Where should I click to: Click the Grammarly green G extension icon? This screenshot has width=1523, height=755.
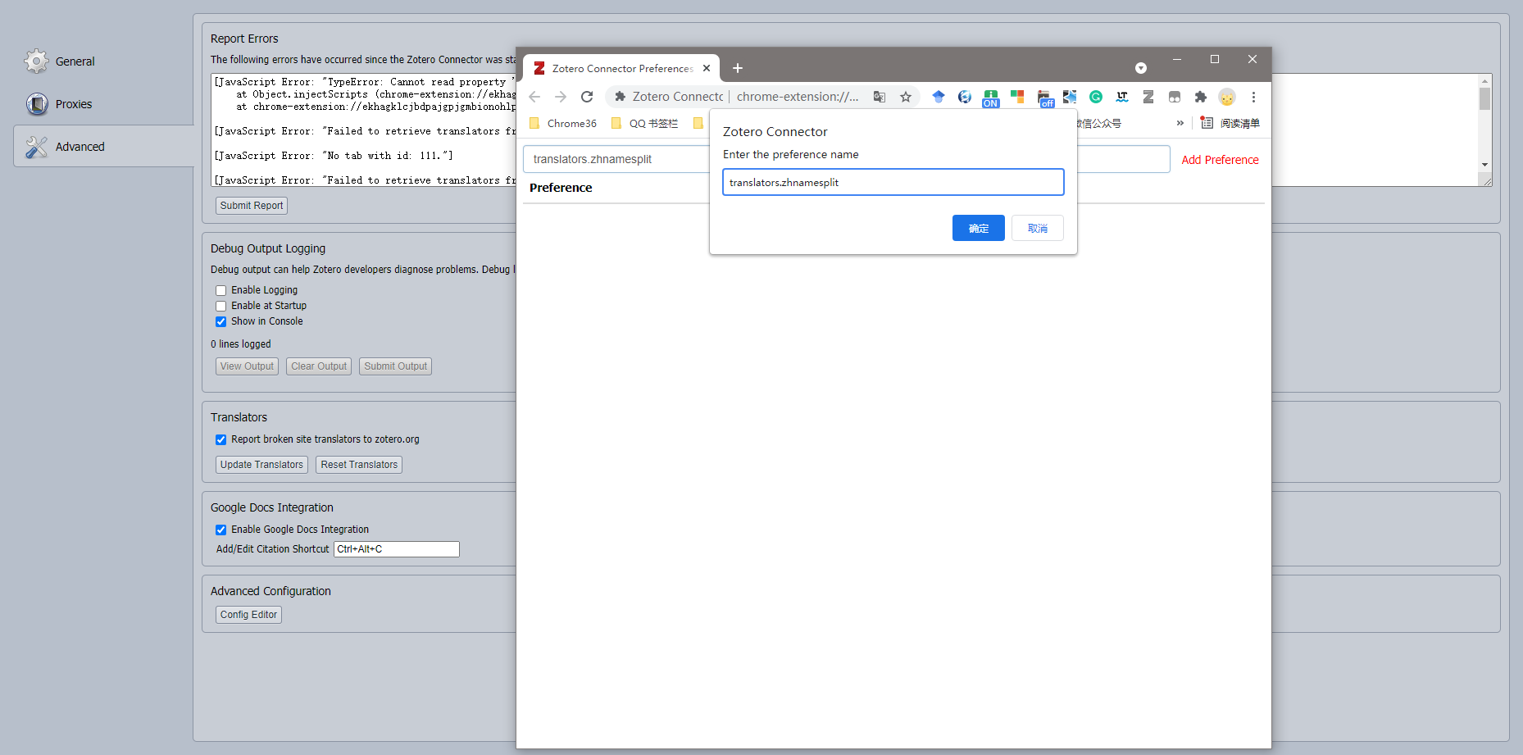coord(1096,97)
